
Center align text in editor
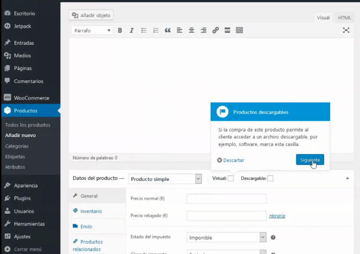[191, 30]
